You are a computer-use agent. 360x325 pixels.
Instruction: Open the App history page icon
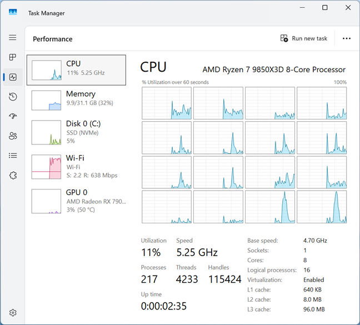click(x=13, y=97)
